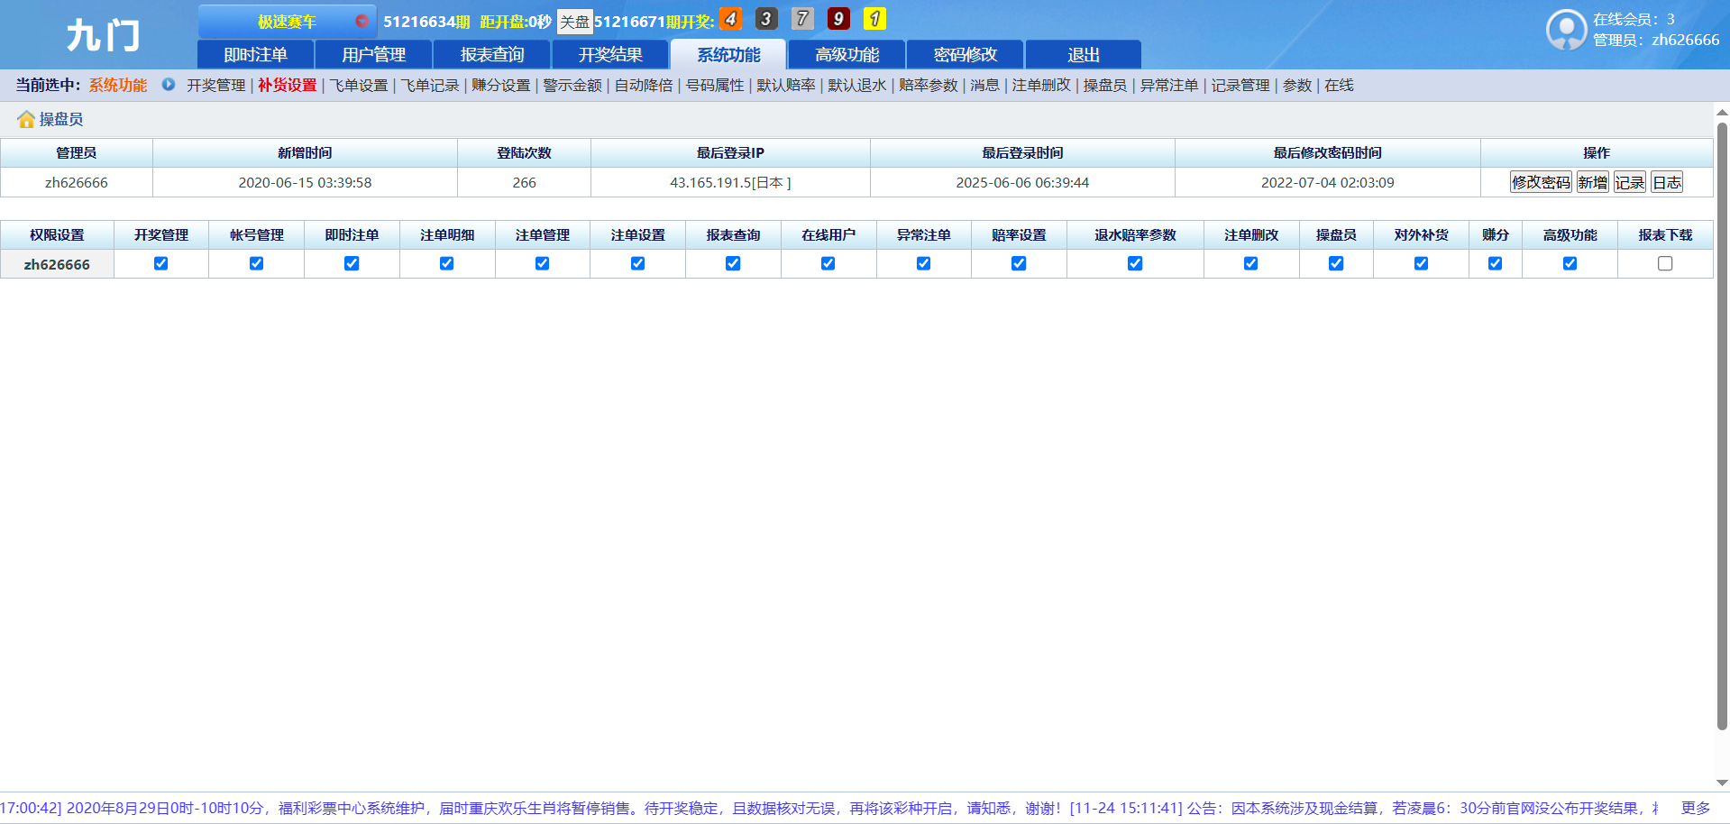Enable the 报表下载 permission checkbox
The image size is (1730, 824).
[1665, 263]
